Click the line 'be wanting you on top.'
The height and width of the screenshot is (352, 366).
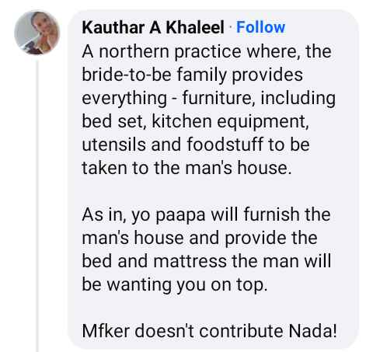click(174, 284)
